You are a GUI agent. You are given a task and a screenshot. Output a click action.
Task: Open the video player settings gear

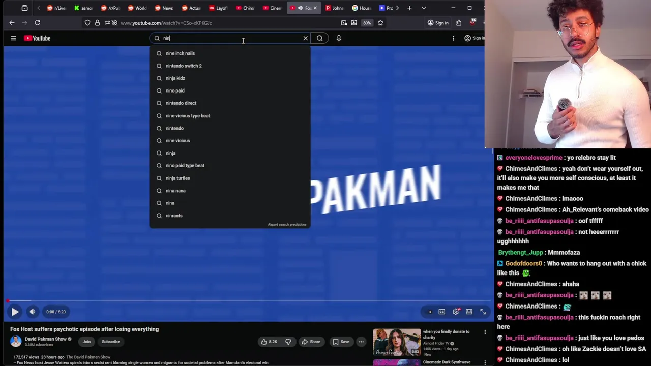coord(456,312)
